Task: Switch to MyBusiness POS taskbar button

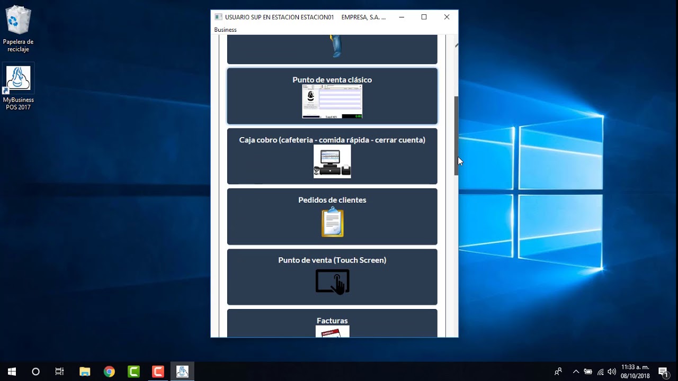Action: point(182,371)
